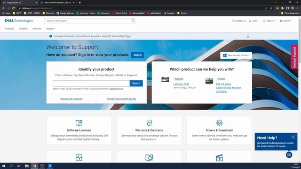This screenshot has width=301, height=169.
Task: Open the Browse all products link
Action: [x=71, y=99]
